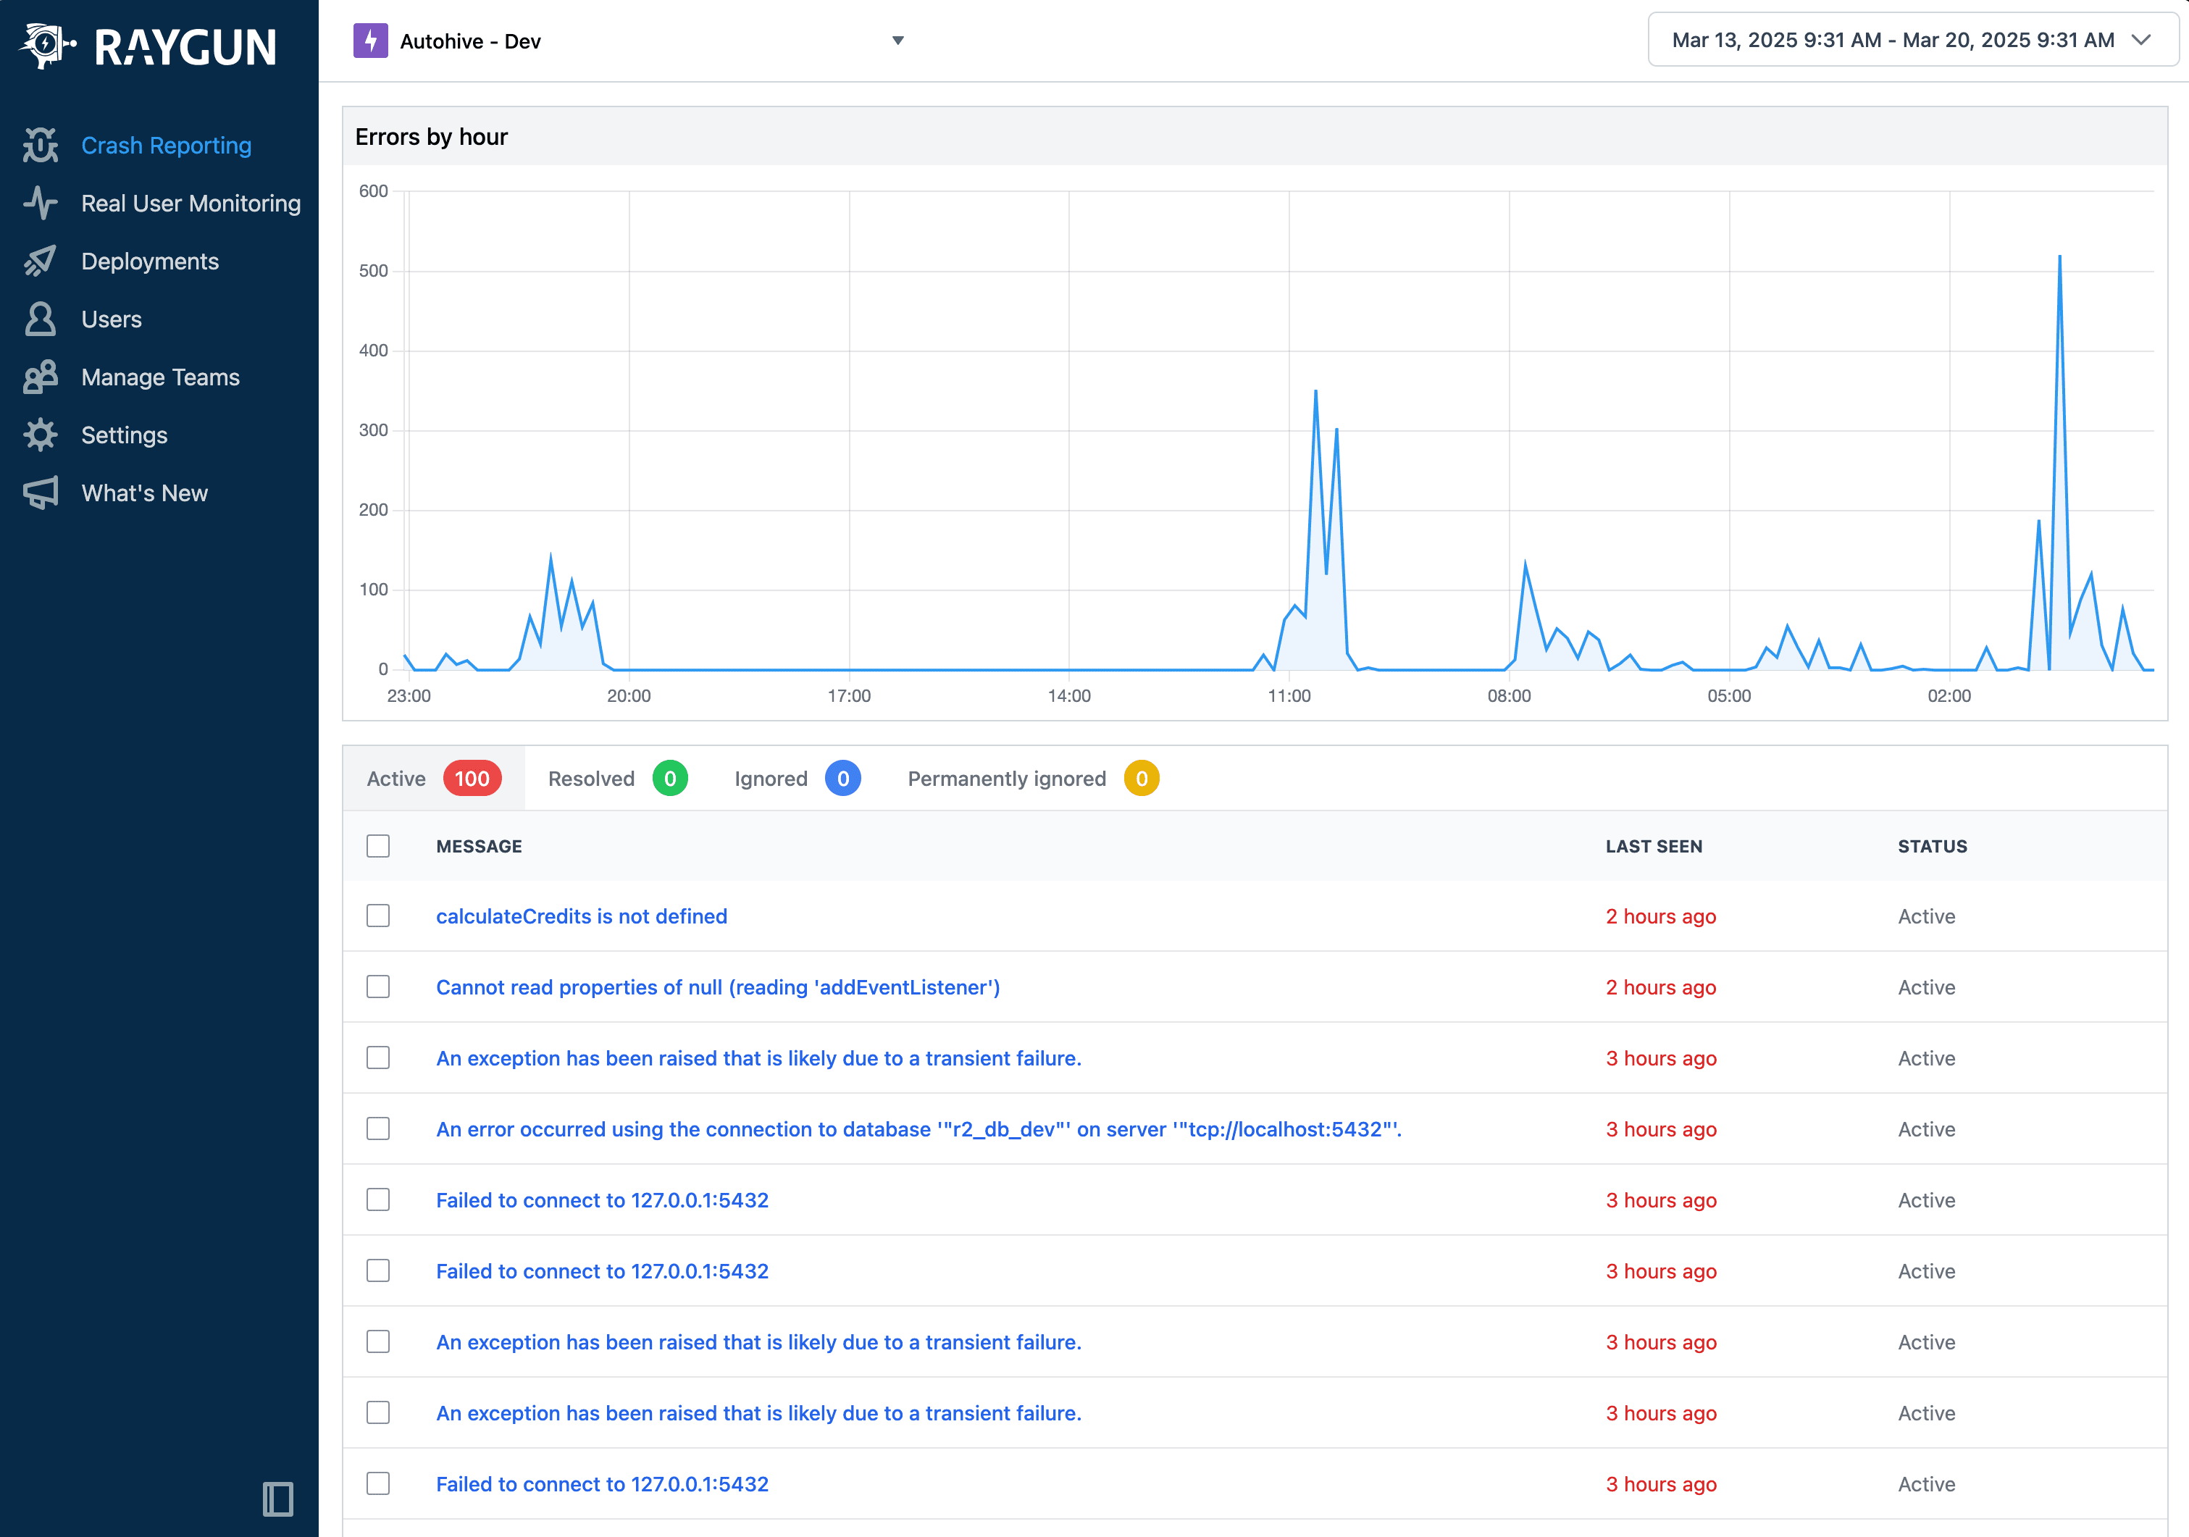Open calculateCredits is not defined error
Viewport: 2189px width, 1537px height.
click(x=582, y=916)
